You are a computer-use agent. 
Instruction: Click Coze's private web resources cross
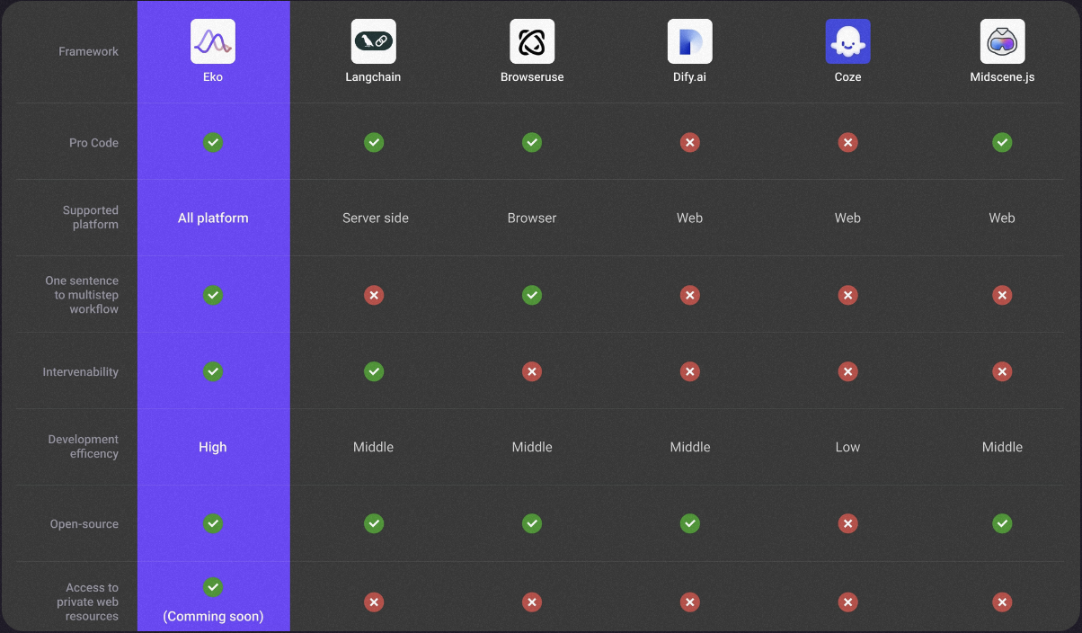(x=848, y=602)
